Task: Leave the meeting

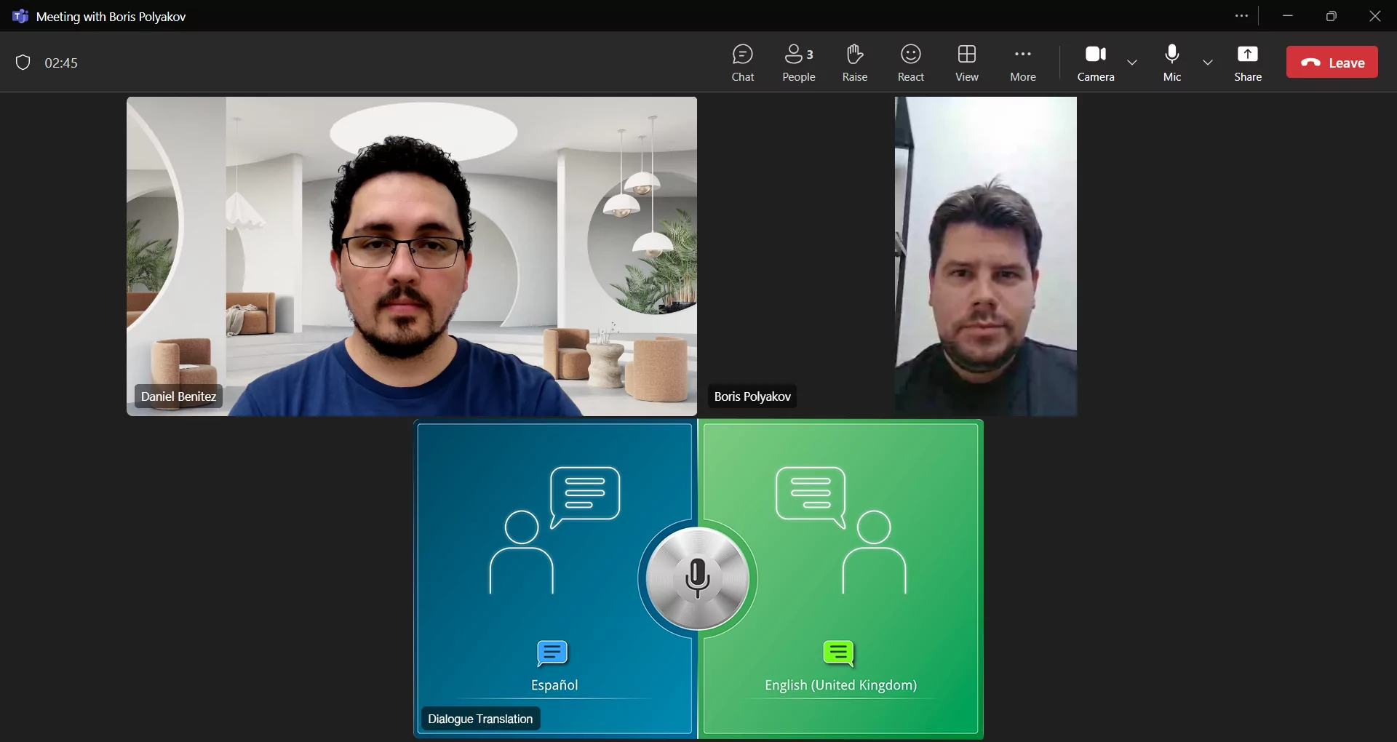Action: click(x=1332, y=63)
